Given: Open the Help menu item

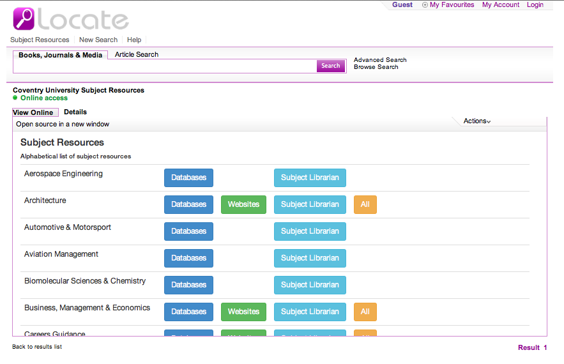Looking at the screenshot, I should coord(134,40).
